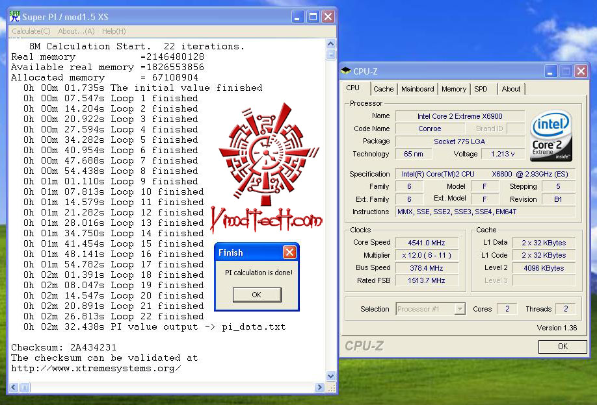
Task: Close the Super PI window
Action: [x=328, y=17]
